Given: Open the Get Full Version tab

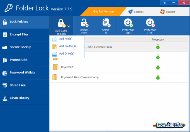Looking at the screenshot, I should click(103, 12).
